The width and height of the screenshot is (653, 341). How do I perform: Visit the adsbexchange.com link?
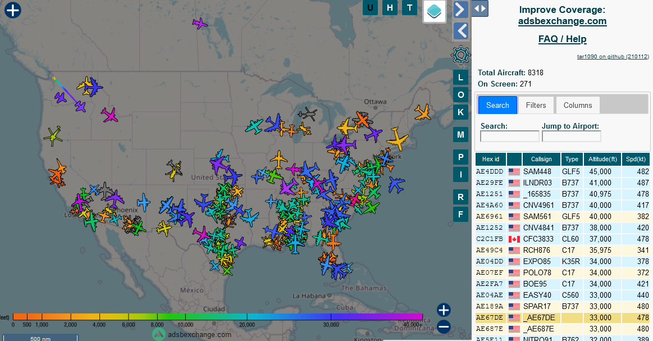[x=562, y=21]
